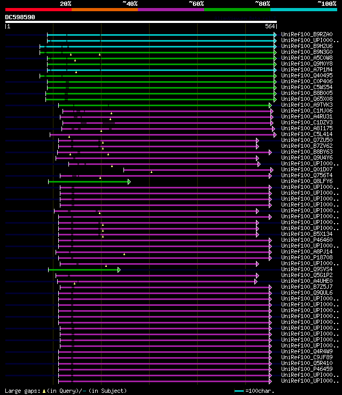Select the UniRef100_B7ZV62 label
The width and height of the screenshot is (342, 395).
coord(307,146)
